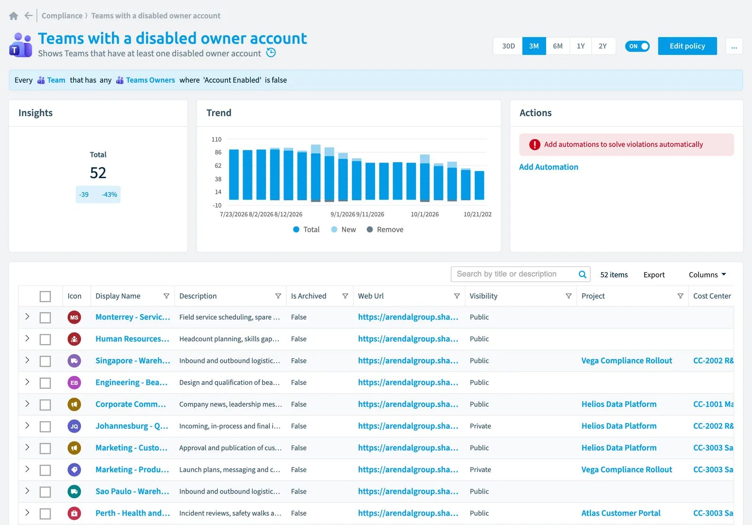Click the red alert icon in Actions

coord(535,145)
